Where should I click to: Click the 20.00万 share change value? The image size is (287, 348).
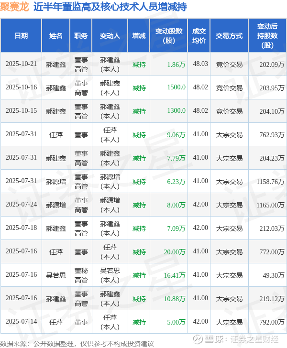pos(175,252)
